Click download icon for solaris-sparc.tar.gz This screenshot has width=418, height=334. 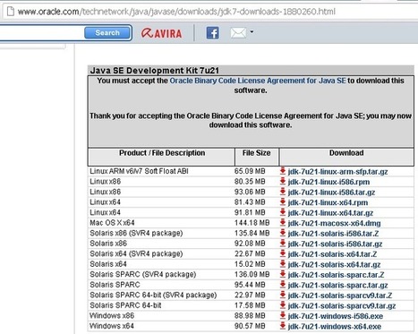(283, 285)
